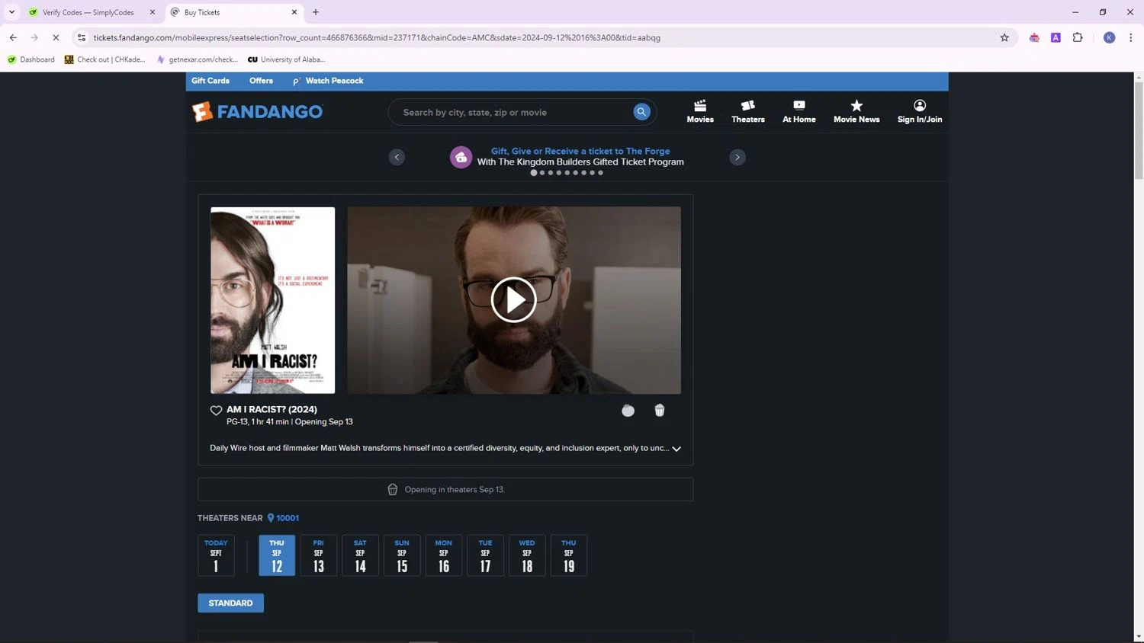Select the Saturday Sep 14 date
Image resolution: width=1144 pixels, height=643 pixels.
click(360, 555)
